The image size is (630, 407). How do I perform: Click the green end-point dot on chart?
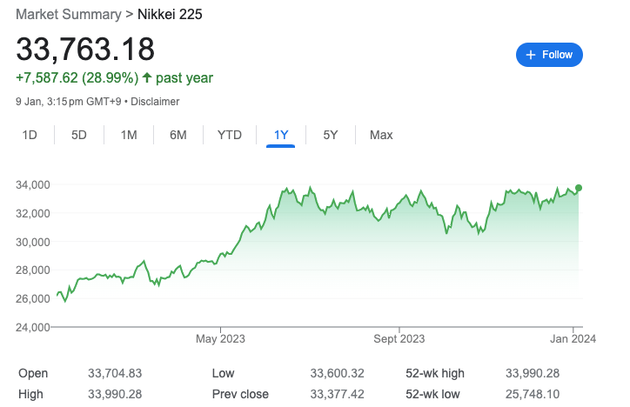578,188
